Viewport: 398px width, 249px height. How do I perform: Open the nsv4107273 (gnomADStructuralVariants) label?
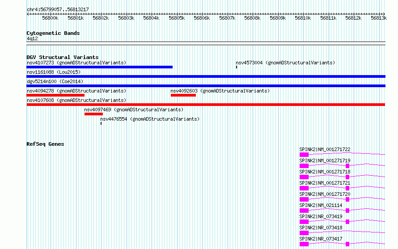click(x=76, y=63)
